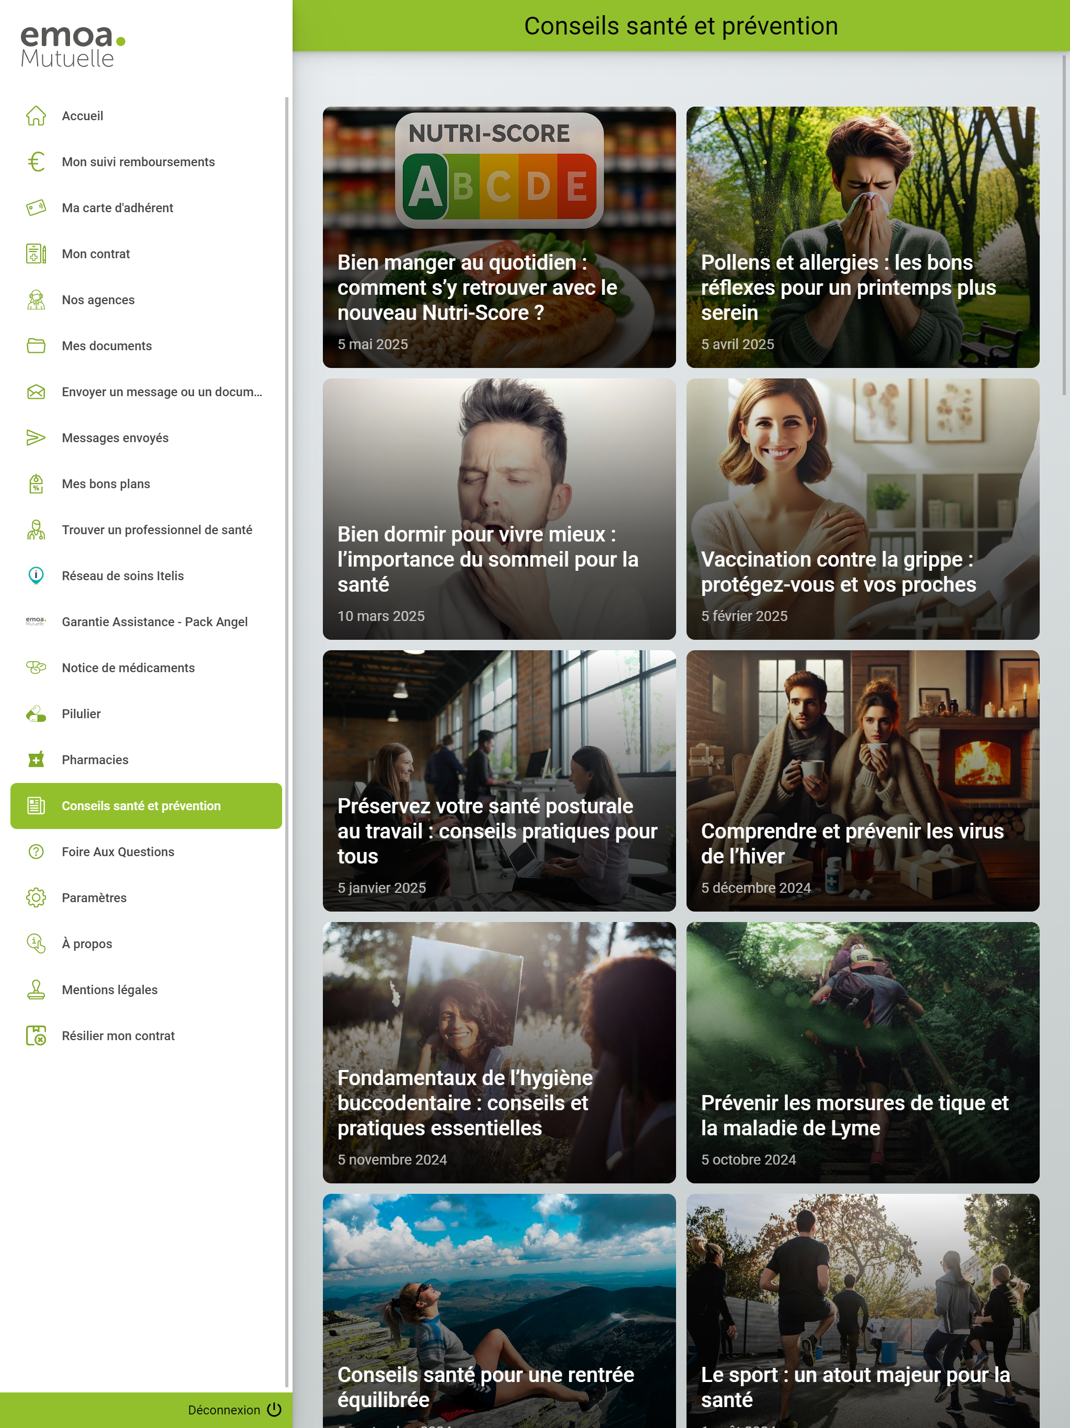Click the Pharmacies cross icon
1070x1428 pixels.
[x=36, y=760]
